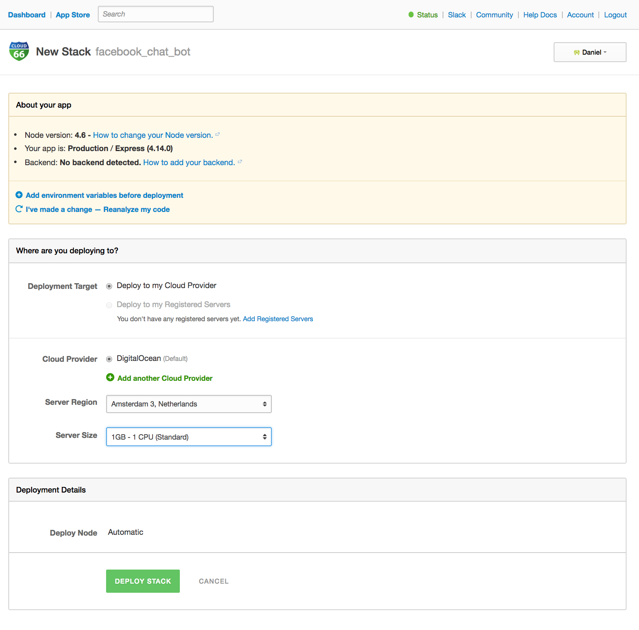Click external link icon after backend link
Screen dimensions: 639x630
(x=240, y=162)
